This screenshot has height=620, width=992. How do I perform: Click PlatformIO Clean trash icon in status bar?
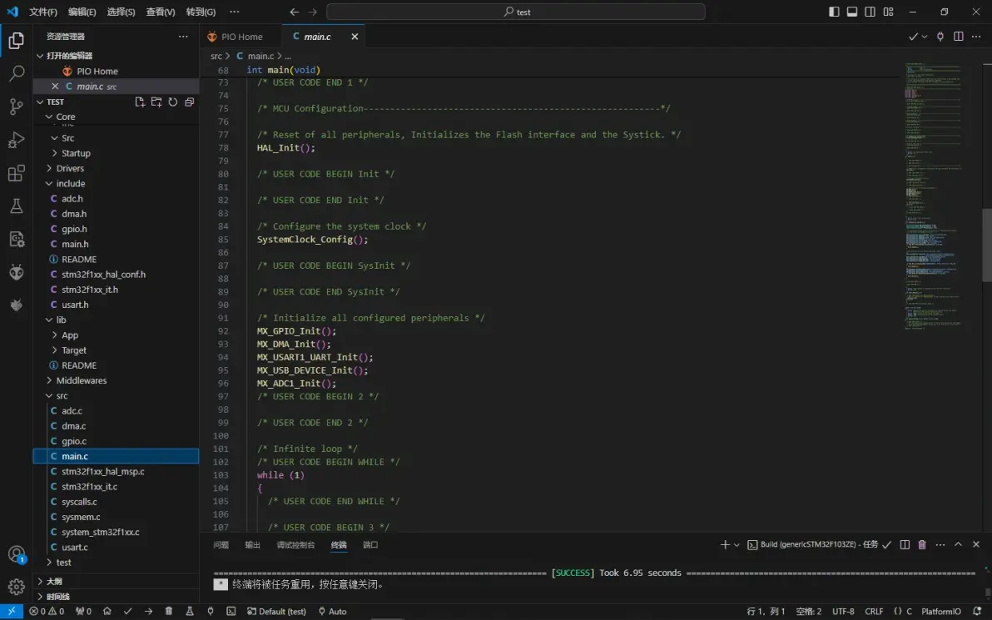(169, 611)
